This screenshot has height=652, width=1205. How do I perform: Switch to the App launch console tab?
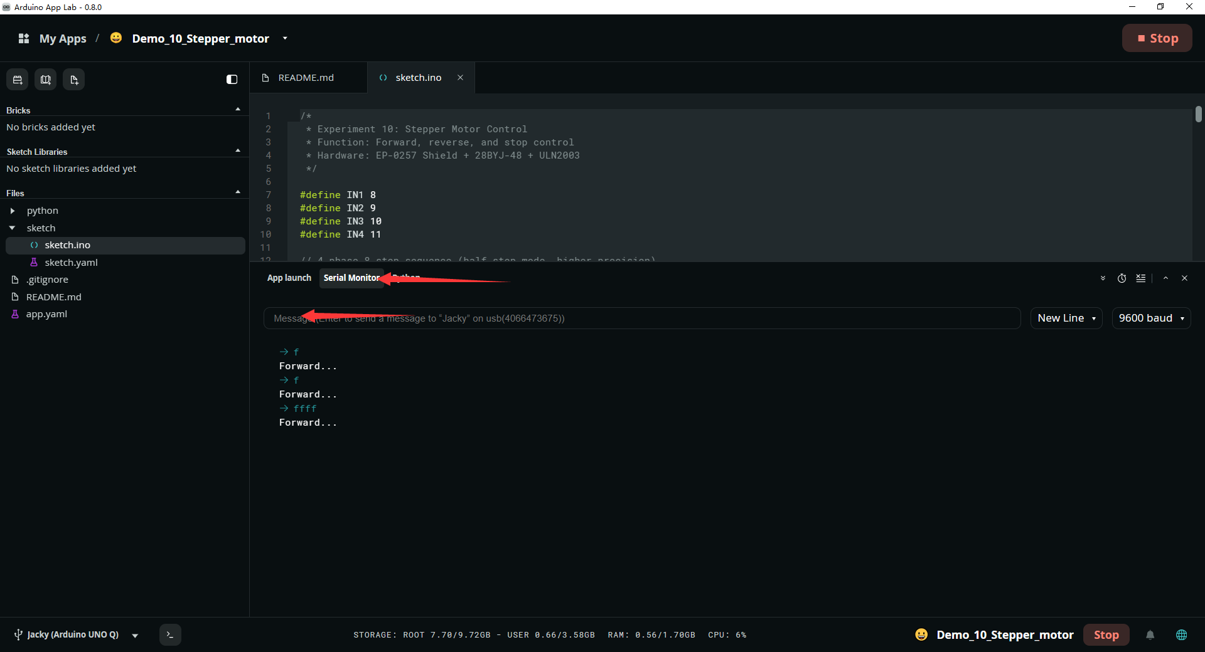[289, 278]
